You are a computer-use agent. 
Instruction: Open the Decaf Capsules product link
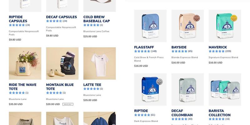[x=61, y=17]
